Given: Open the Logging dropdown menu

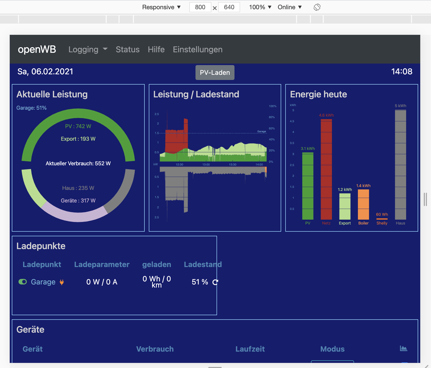Looking at the screenshot, I should [x=88, y=49].
